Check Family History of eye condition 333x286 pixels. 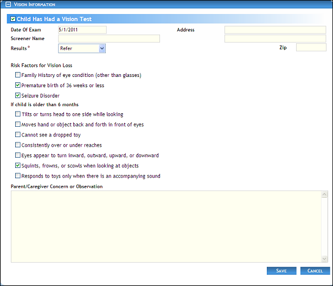18,75
